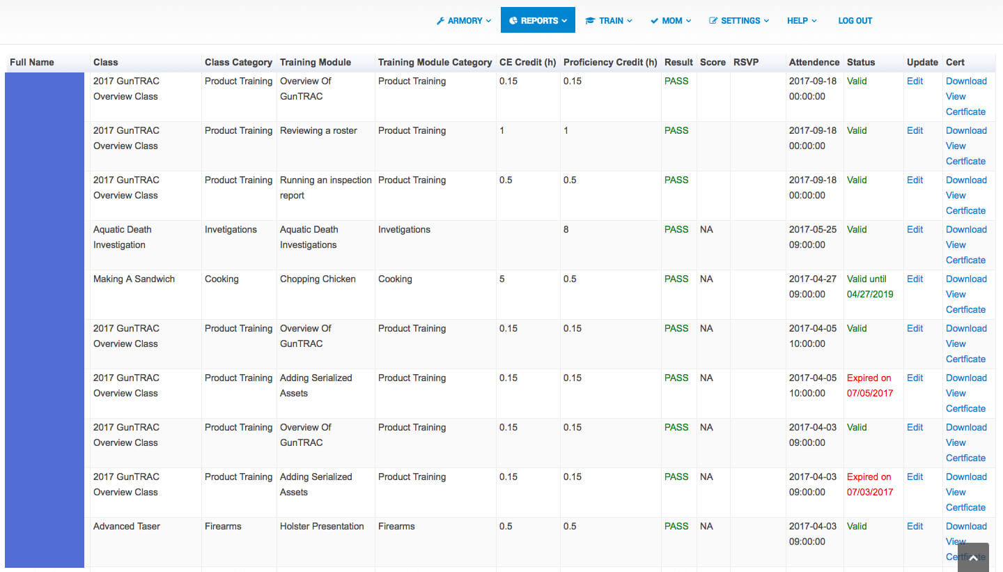The width and height of the screenshot is (1003, 572).
Task: View cert for Reviewing a roster row
Action: click(x=956, y=146)
